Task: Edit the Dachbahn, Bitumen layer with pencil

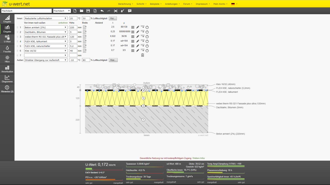Action: tap(138, 32)
